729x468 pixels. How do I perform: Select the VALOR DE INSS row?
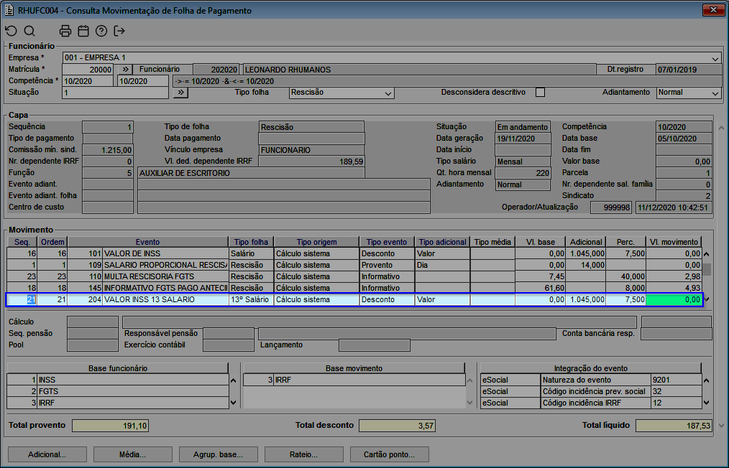pos(354,253)
